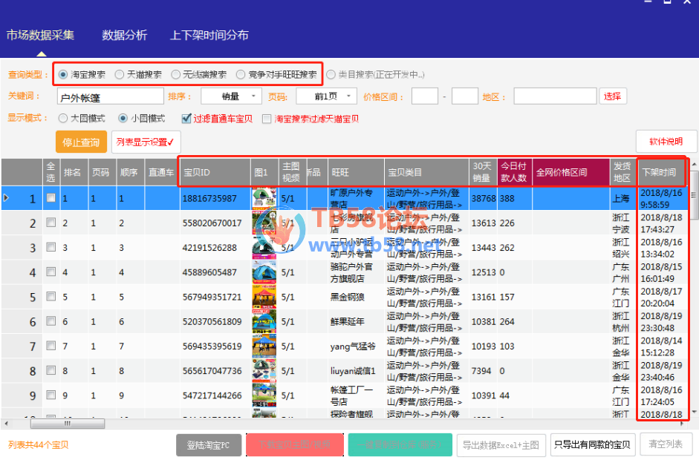
Task: Click the vertical scrollbar thumb of the table
Action: click(x=694, y=194)
